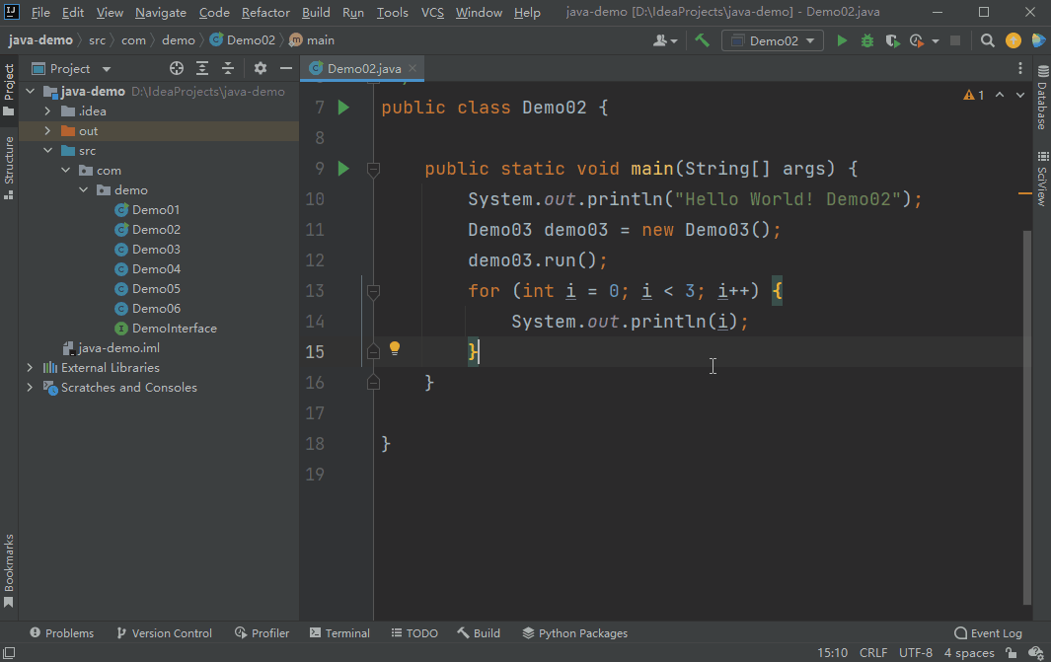Viewport: 1051px width, 662px height.
Task: Open the Refactor menu
Action: pos(265,13)
